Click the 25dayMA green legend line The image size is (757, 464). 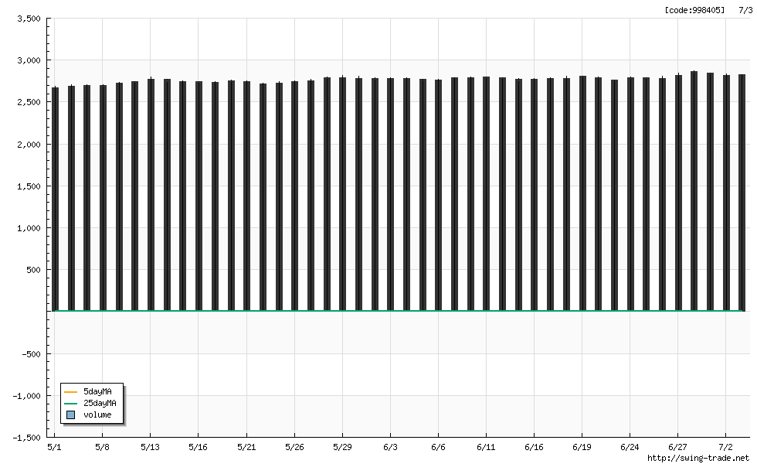click(70, 404)
